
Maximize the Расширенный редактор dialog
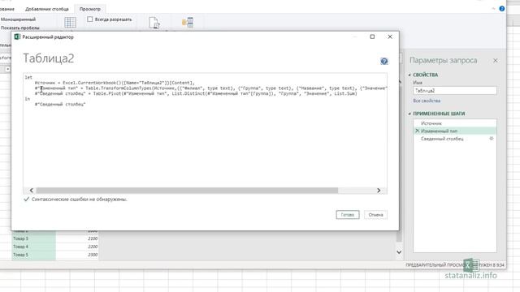(372, 36)
